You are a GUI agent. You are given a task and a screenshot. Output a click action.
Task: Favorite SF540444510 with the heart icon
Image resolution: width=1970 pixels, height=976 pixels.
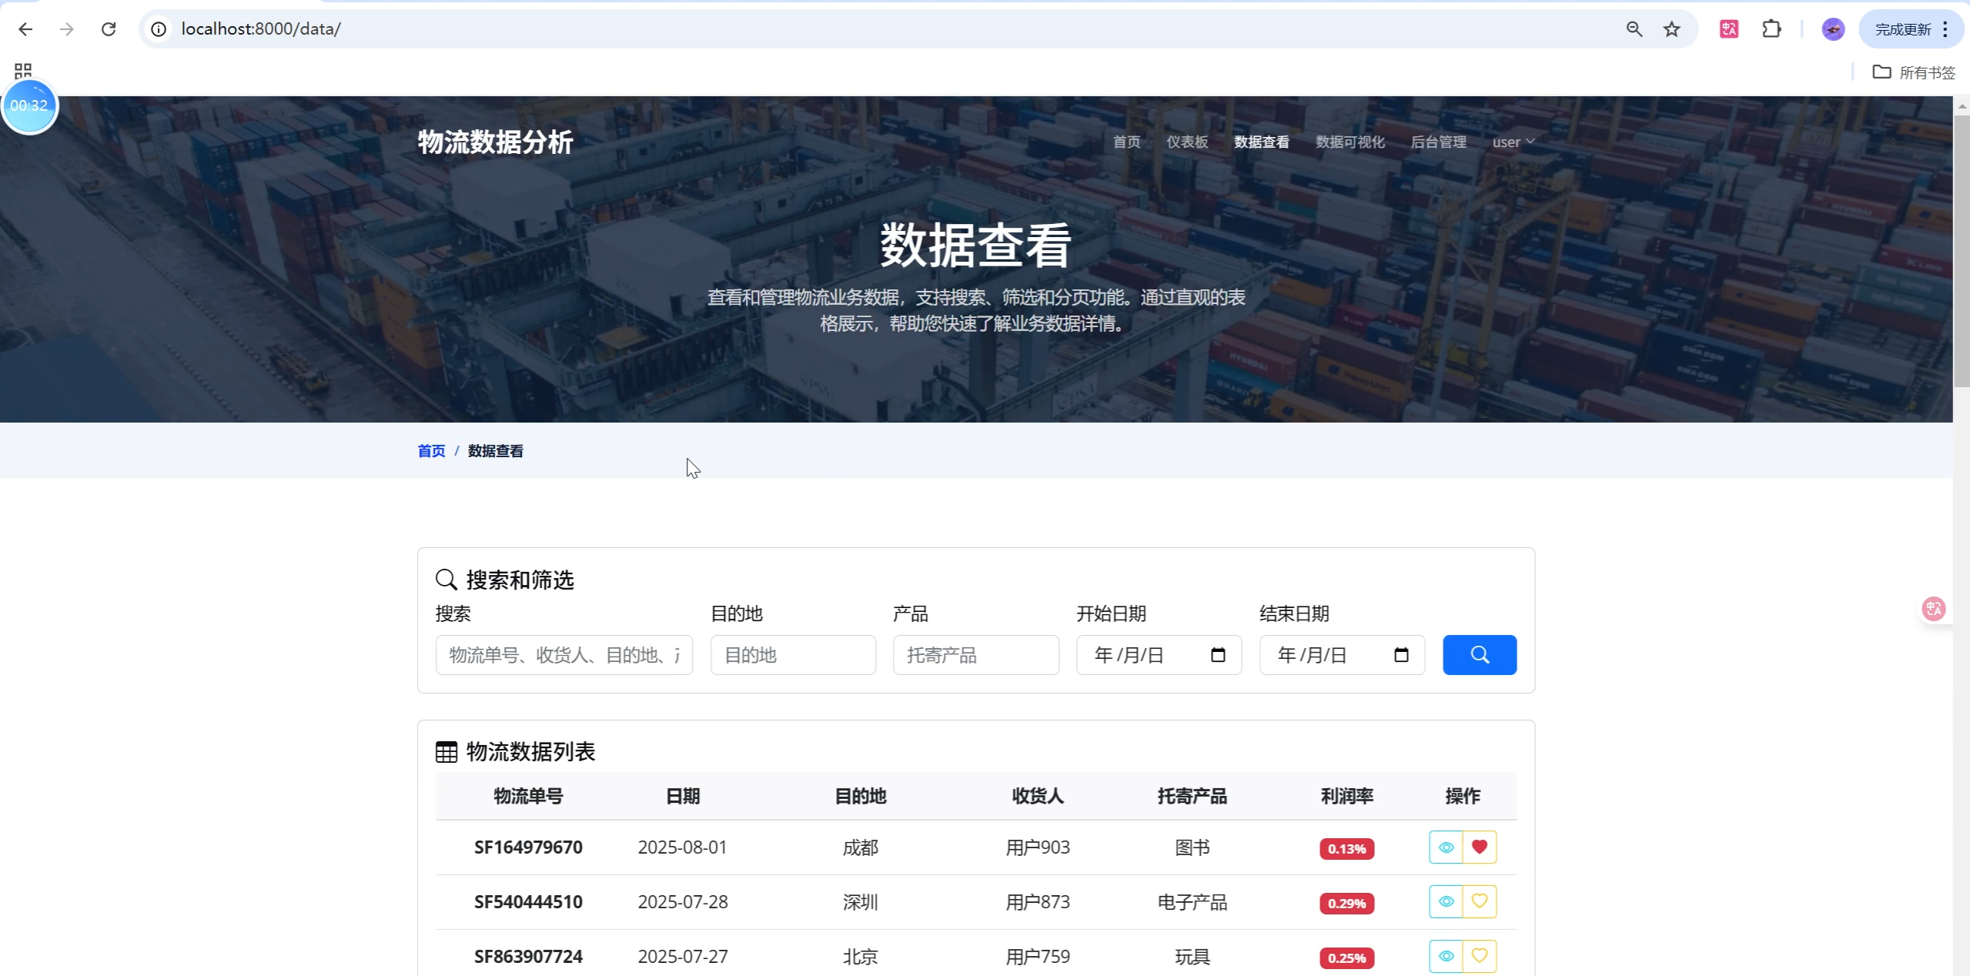1480,902
